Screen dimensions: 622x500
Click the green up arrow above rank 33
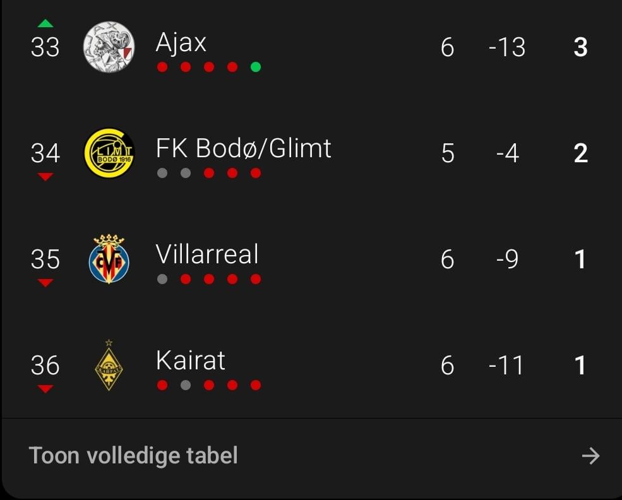pos(45,24)
